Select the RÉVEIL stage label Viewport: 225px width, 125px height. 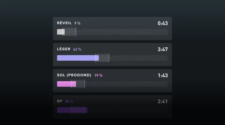[64, 23]
